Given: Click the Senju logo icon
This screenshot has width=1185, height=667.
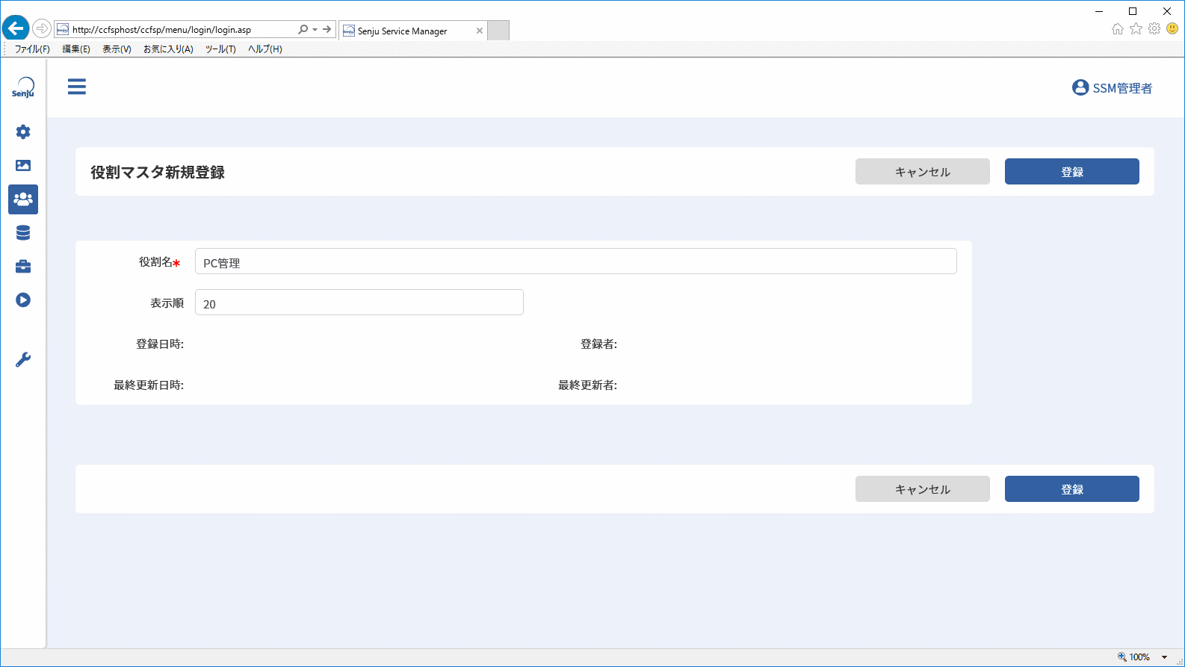Looking at the screenshot, I should (x=23, y=87).
